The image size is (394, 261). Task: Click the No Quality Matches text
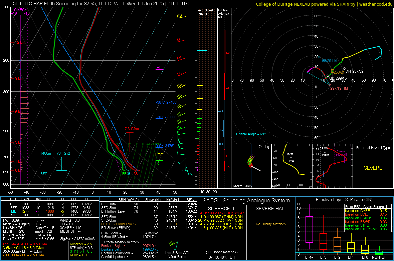point(270,224)
